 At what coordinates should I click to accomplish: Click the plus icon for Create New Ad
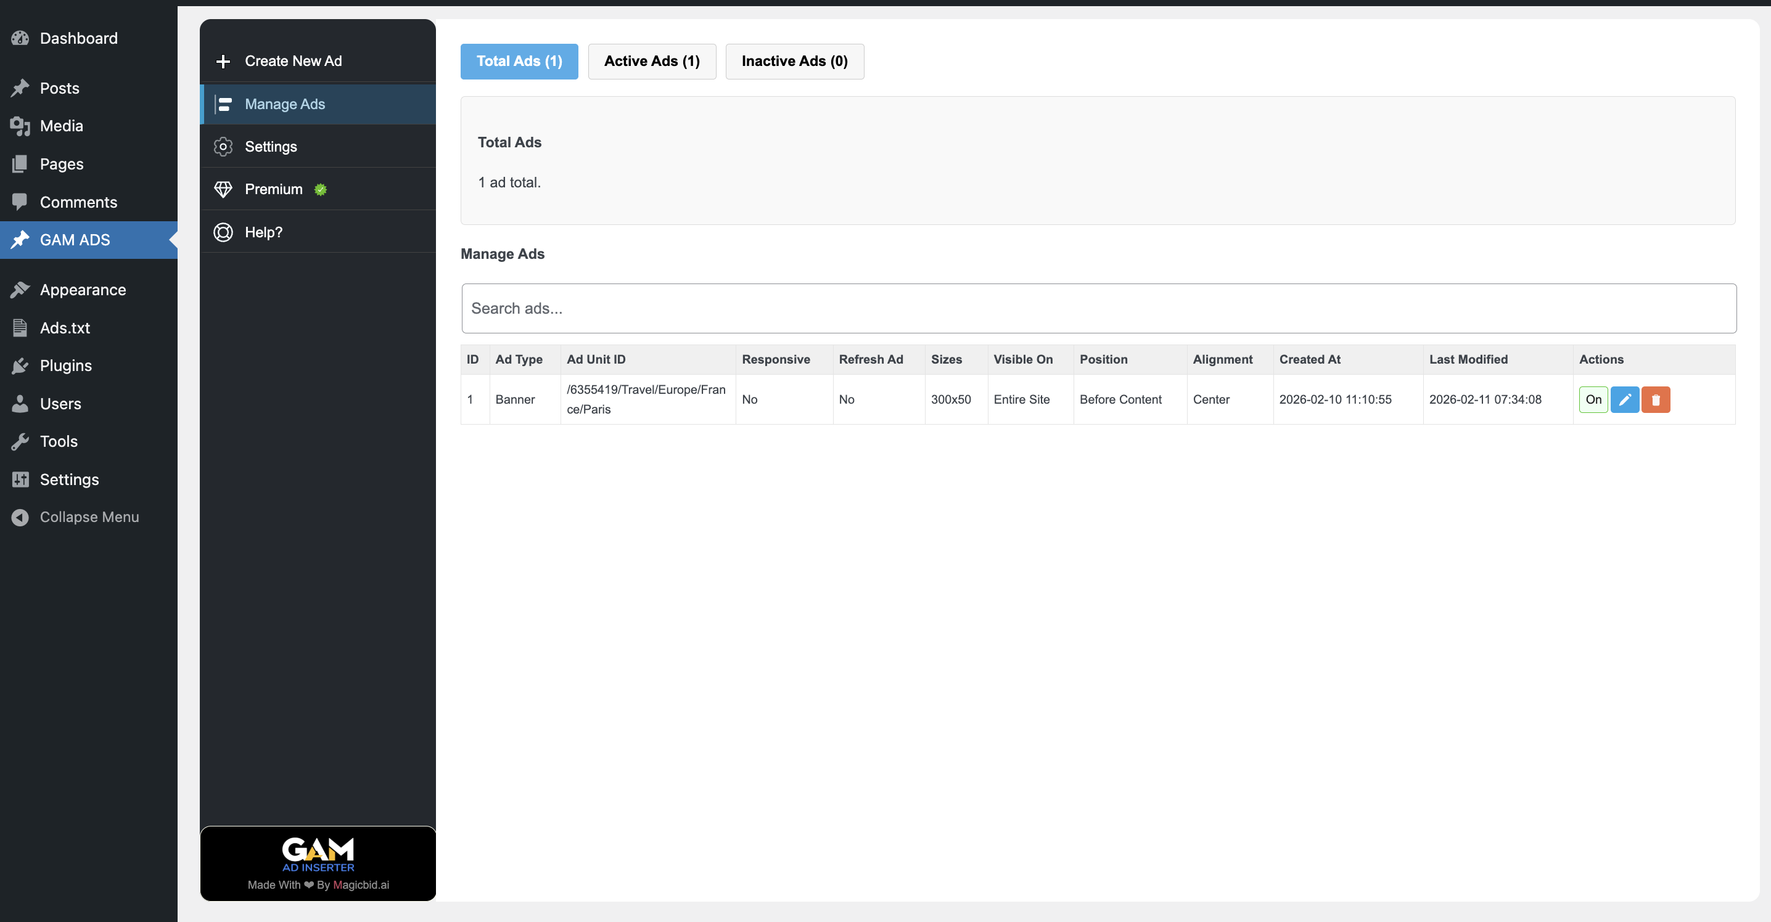pos(223,61)
